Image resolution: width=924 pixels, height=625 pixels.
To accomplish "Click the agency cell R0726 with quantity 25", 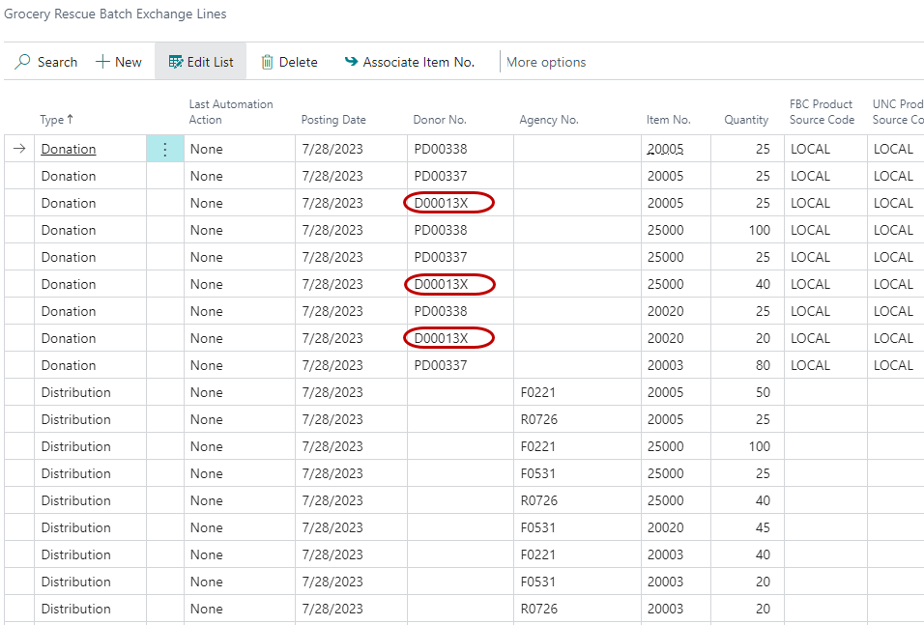I will (539, 419).
